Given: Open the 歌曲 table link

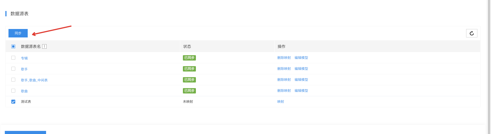Looking at the screenshot, I should point(24,91).
